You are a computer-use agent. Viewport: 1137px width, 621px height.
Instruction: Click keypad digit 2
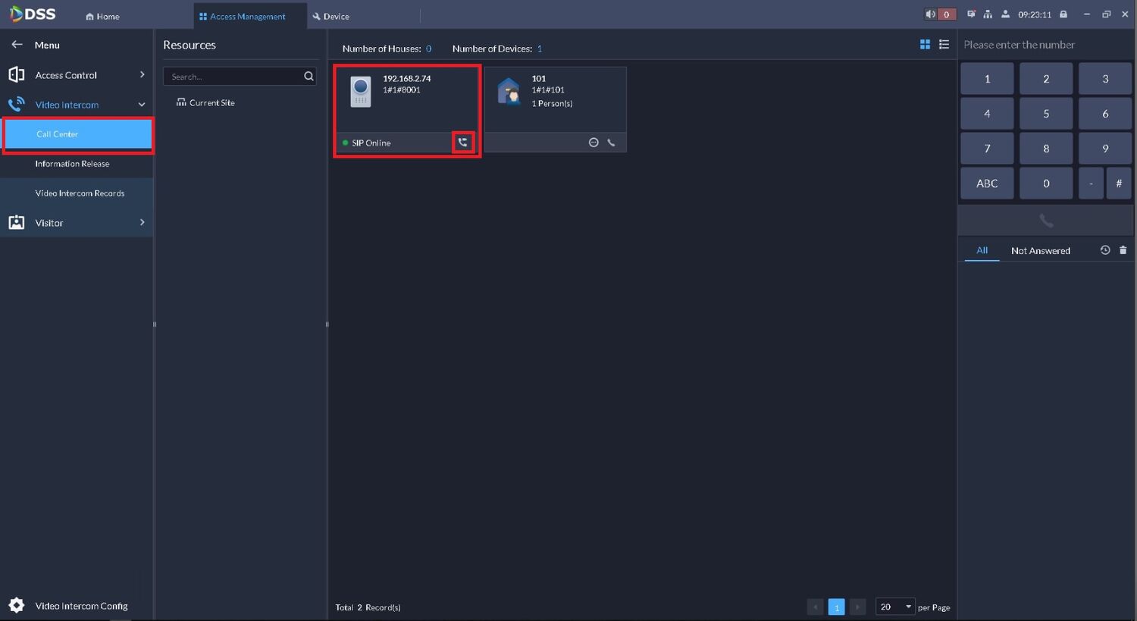click(x=1046, y=79)
